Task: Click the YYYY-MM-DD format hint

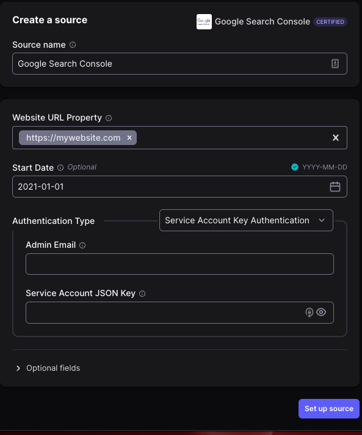Action: coord(325,167)
